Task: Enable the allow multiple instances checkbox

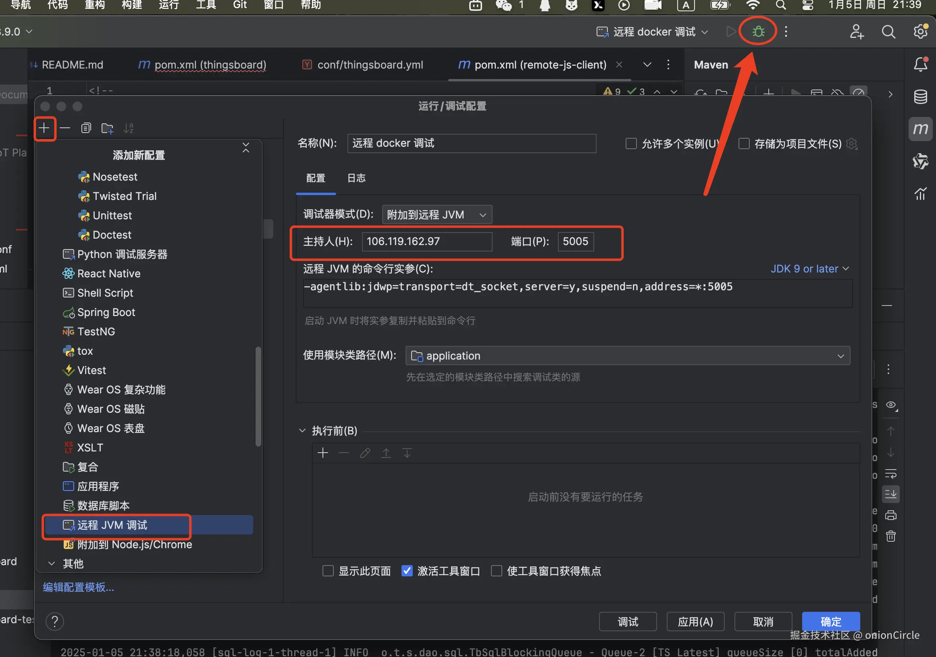Action: click(631, 143)
